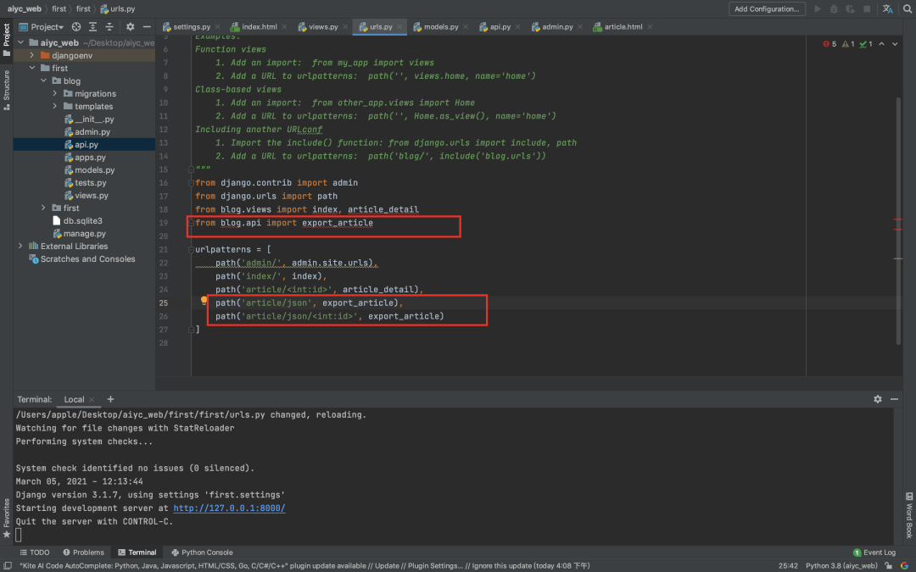Image resolution: width=916 pixels, height=572 pixels.
Task: Open the Python Console tab
Action: (201, 553)
